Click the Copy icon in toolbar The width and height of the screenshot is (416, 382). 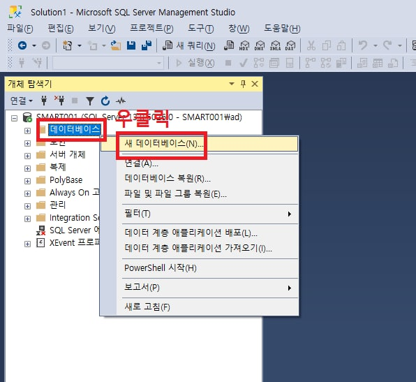[327, 45]
